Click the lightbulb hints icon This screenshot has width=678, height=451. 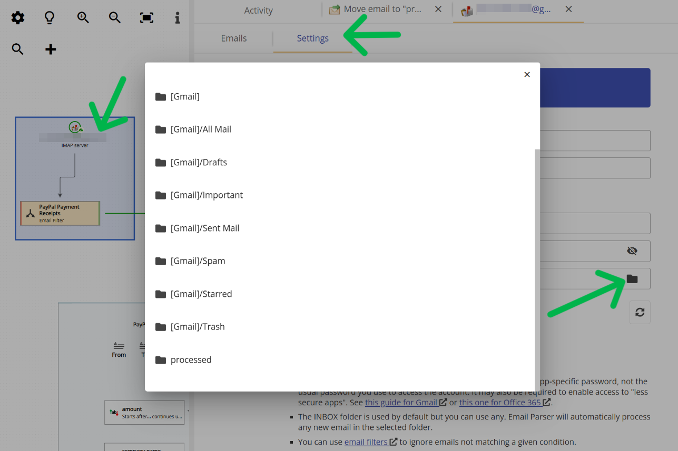[x=49, y=17]
